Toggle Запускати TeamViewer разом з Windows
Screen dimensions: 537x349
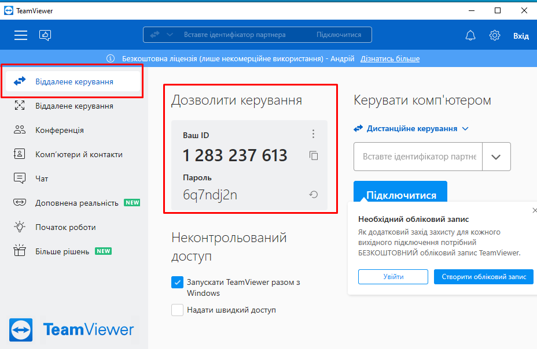(x=178, y=282)
